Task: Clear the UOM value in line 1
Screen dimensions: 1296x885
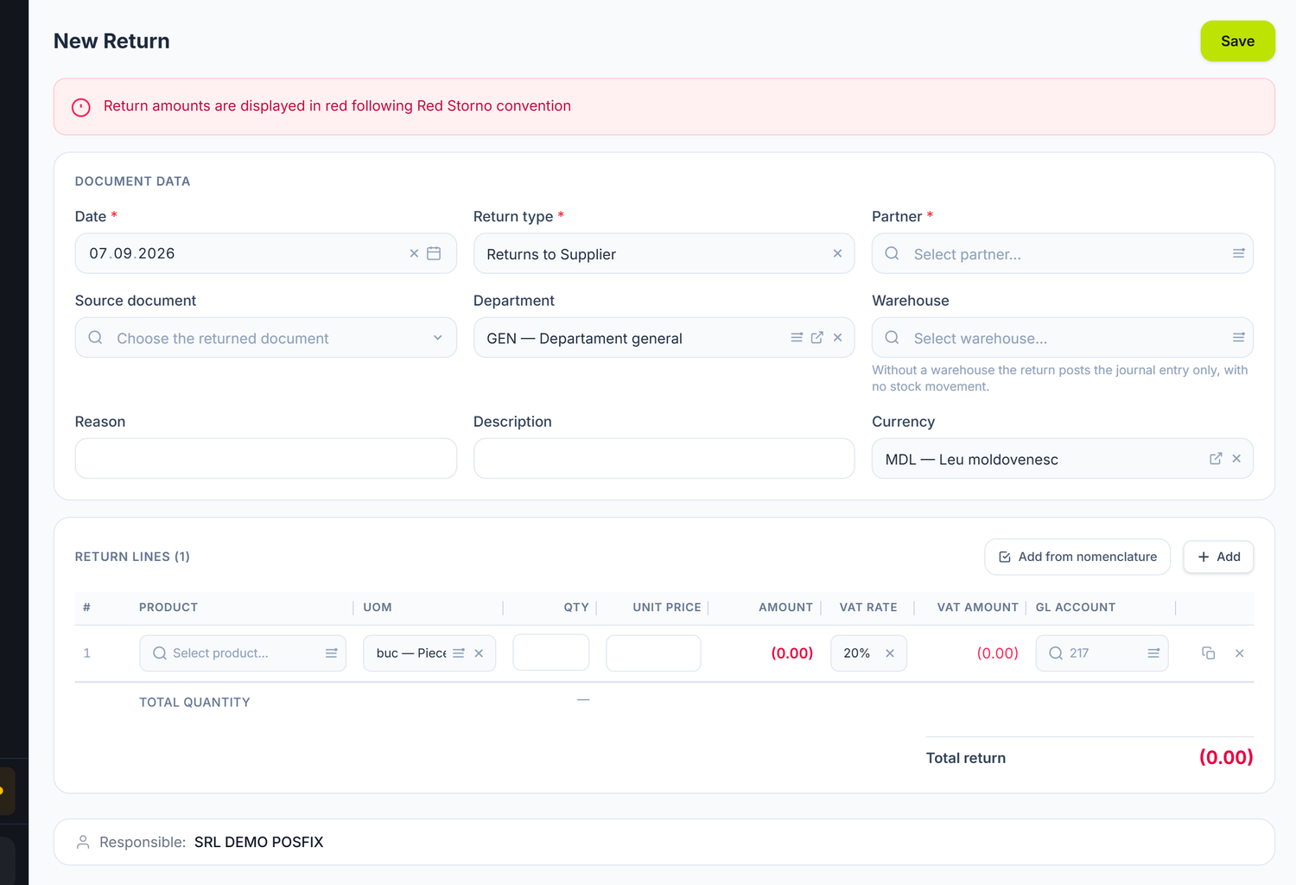Action: pos(479,653)
